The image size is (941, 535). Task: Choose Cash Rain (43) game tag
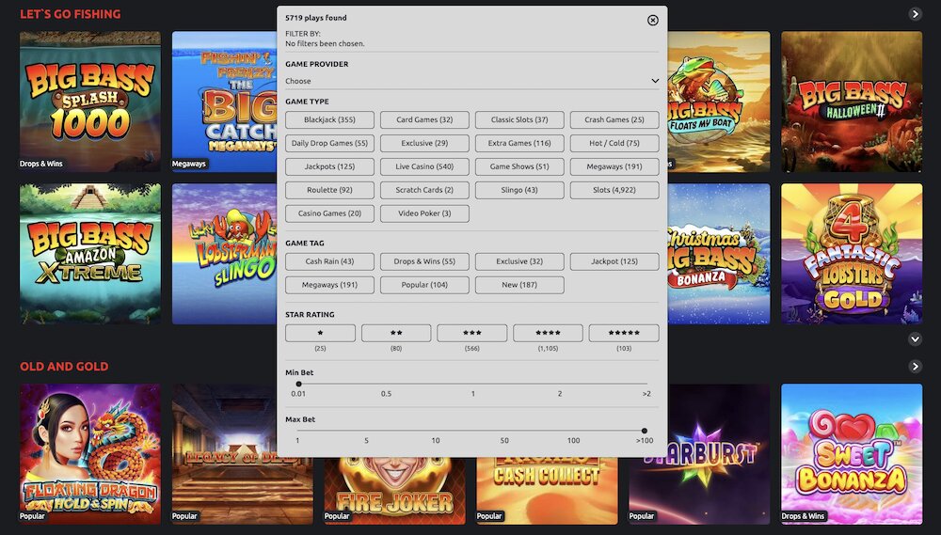pyautogui.click(x=329, y=260)
